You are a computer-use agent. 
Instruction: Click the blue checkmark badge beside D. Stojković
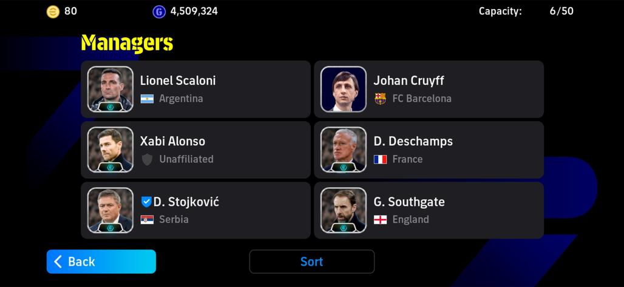(146, 202)
